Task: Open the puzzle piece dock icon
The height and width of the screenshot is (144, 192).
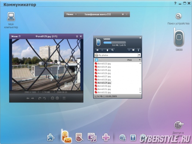Action: pos(51,137)
